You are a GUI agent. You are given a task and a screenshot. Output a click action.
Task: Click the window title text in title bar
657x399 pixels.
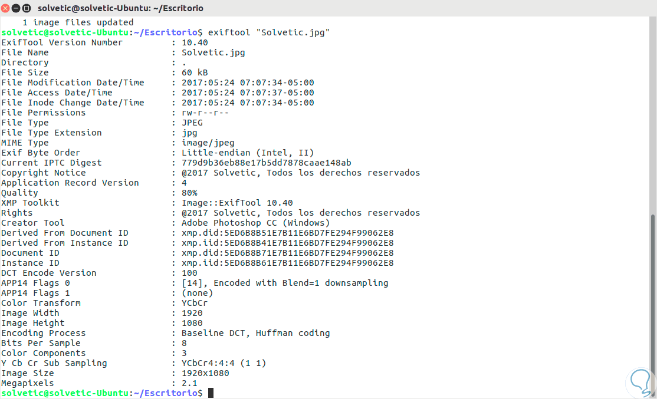(x=120, y=8)
